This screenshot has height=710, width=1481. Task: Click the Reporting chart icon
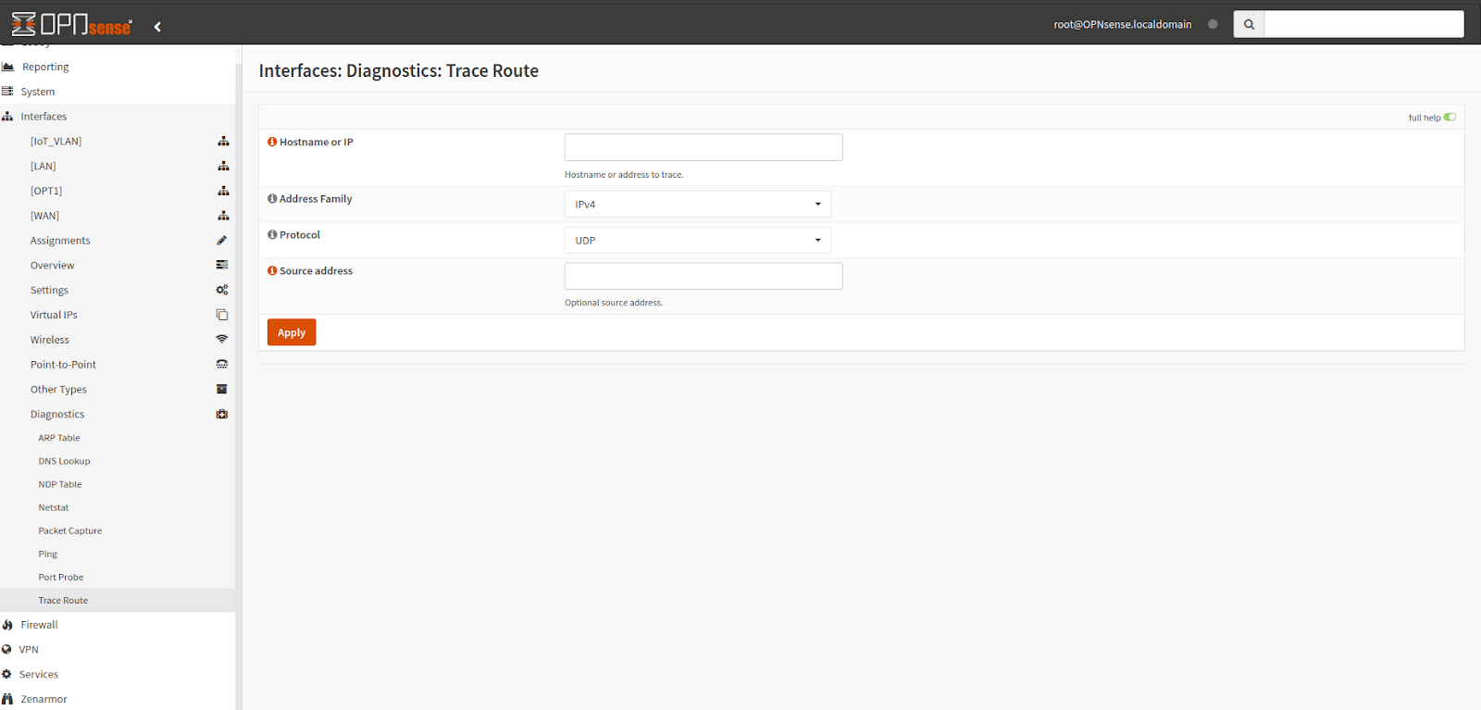click(x=7, y=67)
